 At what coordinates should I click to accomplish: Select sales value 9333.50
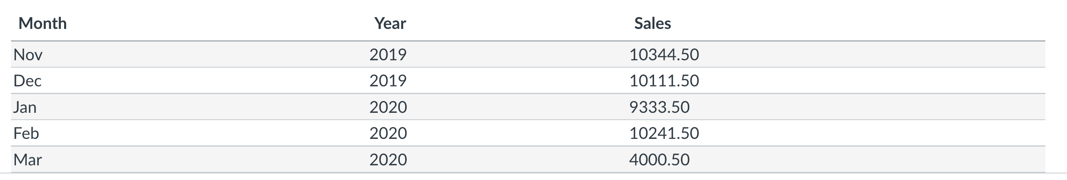pyautogui.click(x=659, y=107)
